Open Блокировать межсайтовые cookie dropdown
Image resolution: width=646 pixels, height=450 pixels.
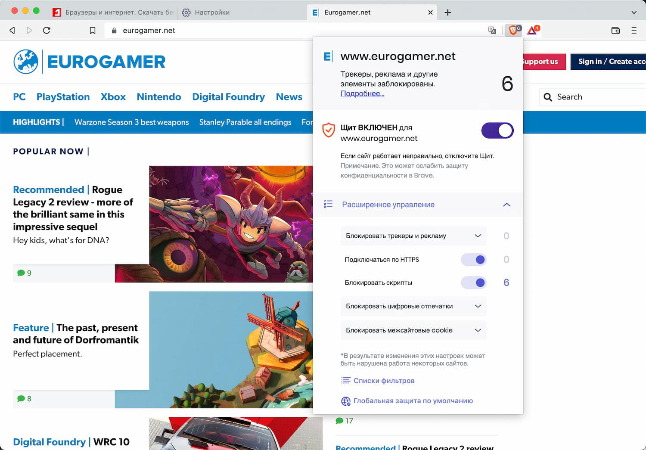(x=413, y=330)
